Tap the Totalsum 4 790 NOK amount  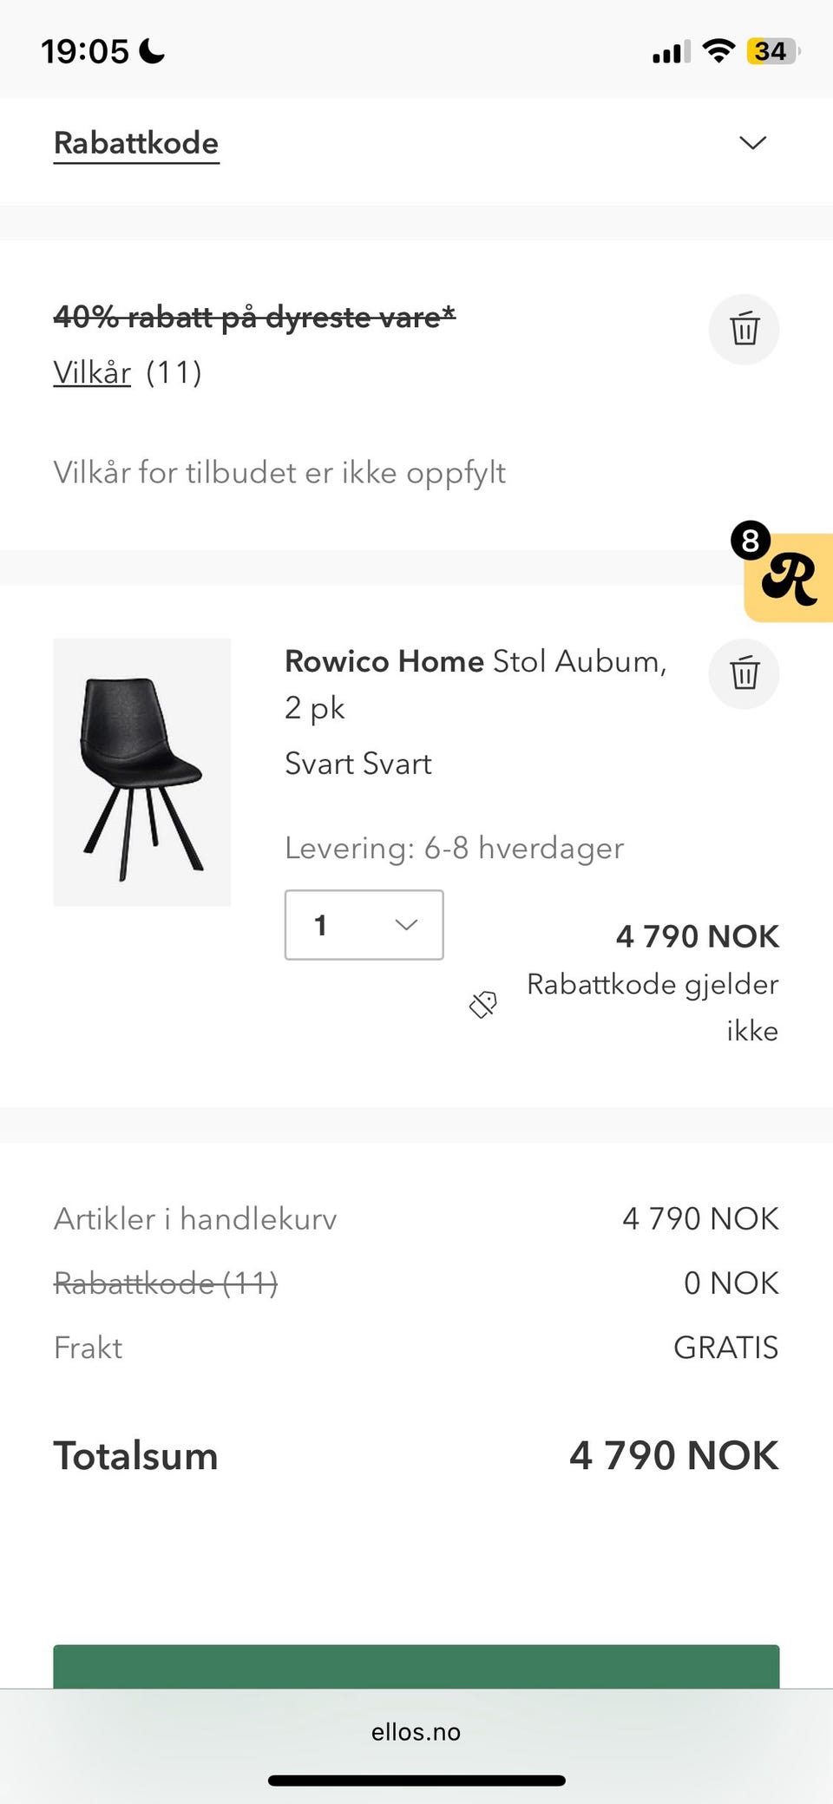click(673, 1456)
